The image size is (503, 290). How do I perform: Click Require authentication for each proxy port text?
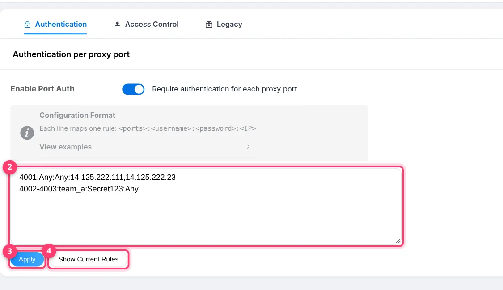pyautogui.click(x=224, y=89)
